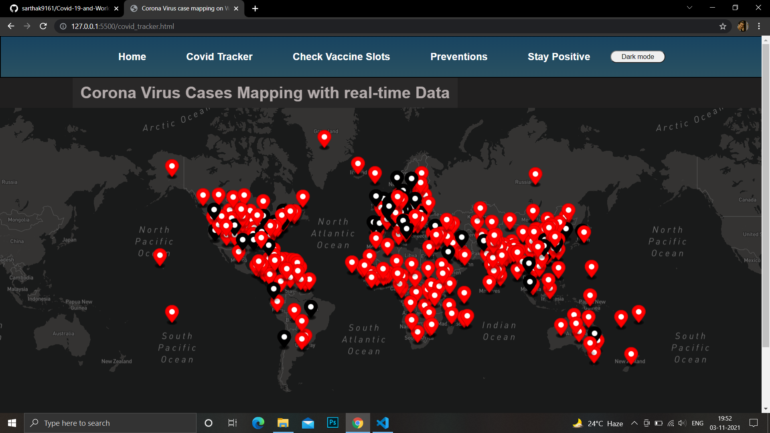Click the Type here to search box

point(110,423)
